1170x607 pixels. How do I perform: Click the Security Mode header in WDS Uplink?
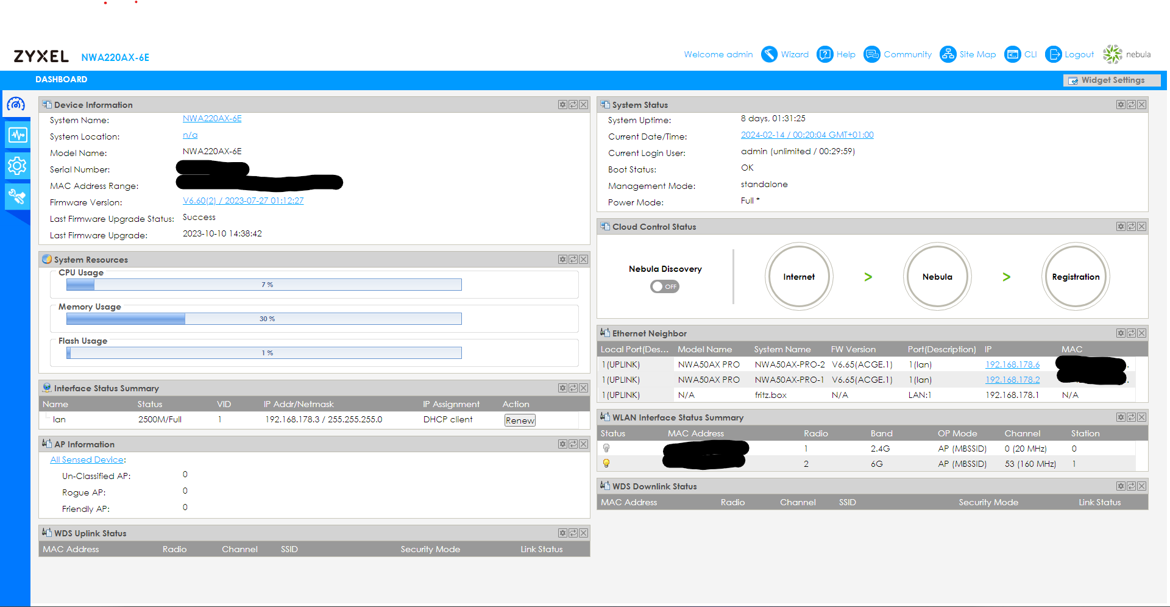point(430,549)
